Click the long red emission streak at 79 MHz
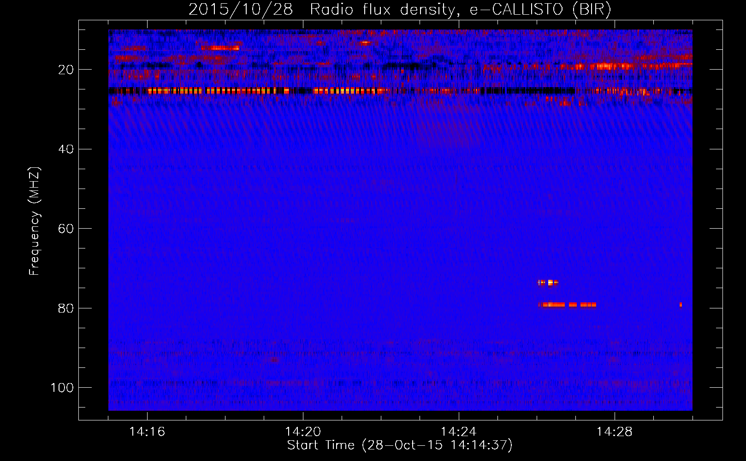Screen dimensions: 746x461 click(568, 305)
